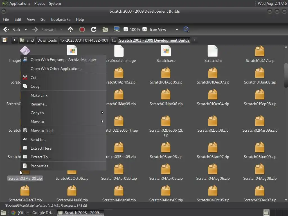The width and height of the screenshot is (288, 216).
Task: Toggle text-based location bar icon
Action: [4, 40]
